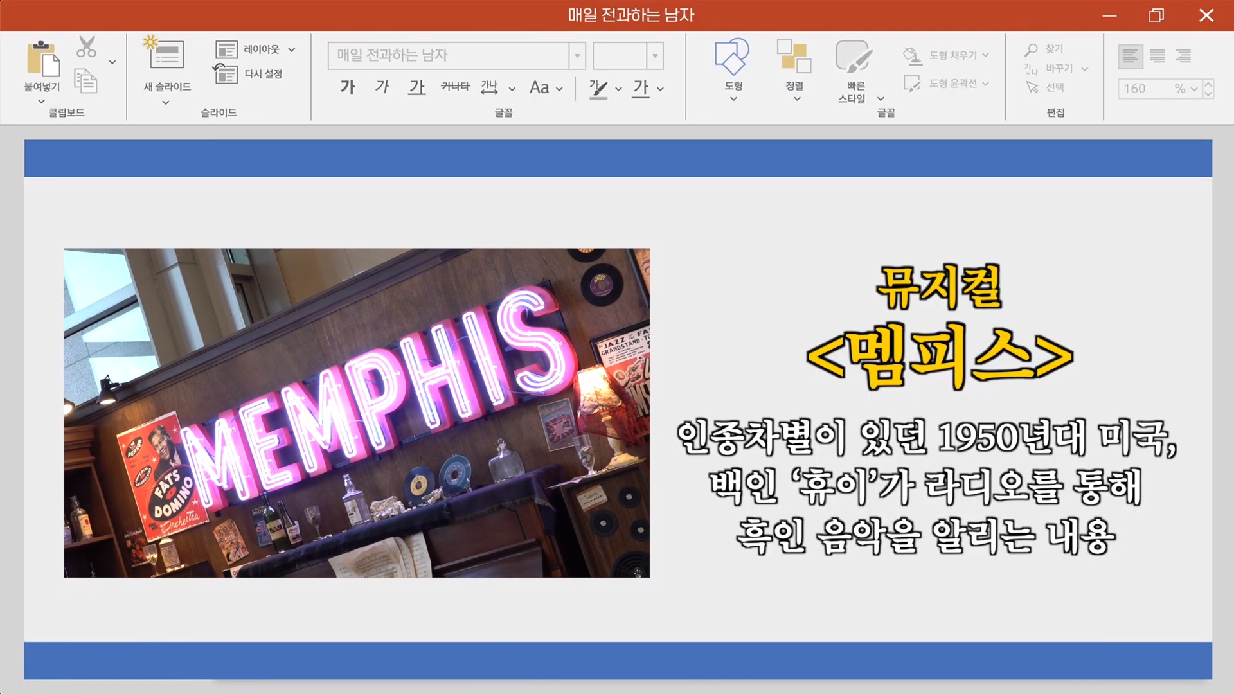Click the Strikethrough text icon
This screenshot has width=1234, height=694.
point(455,87)
